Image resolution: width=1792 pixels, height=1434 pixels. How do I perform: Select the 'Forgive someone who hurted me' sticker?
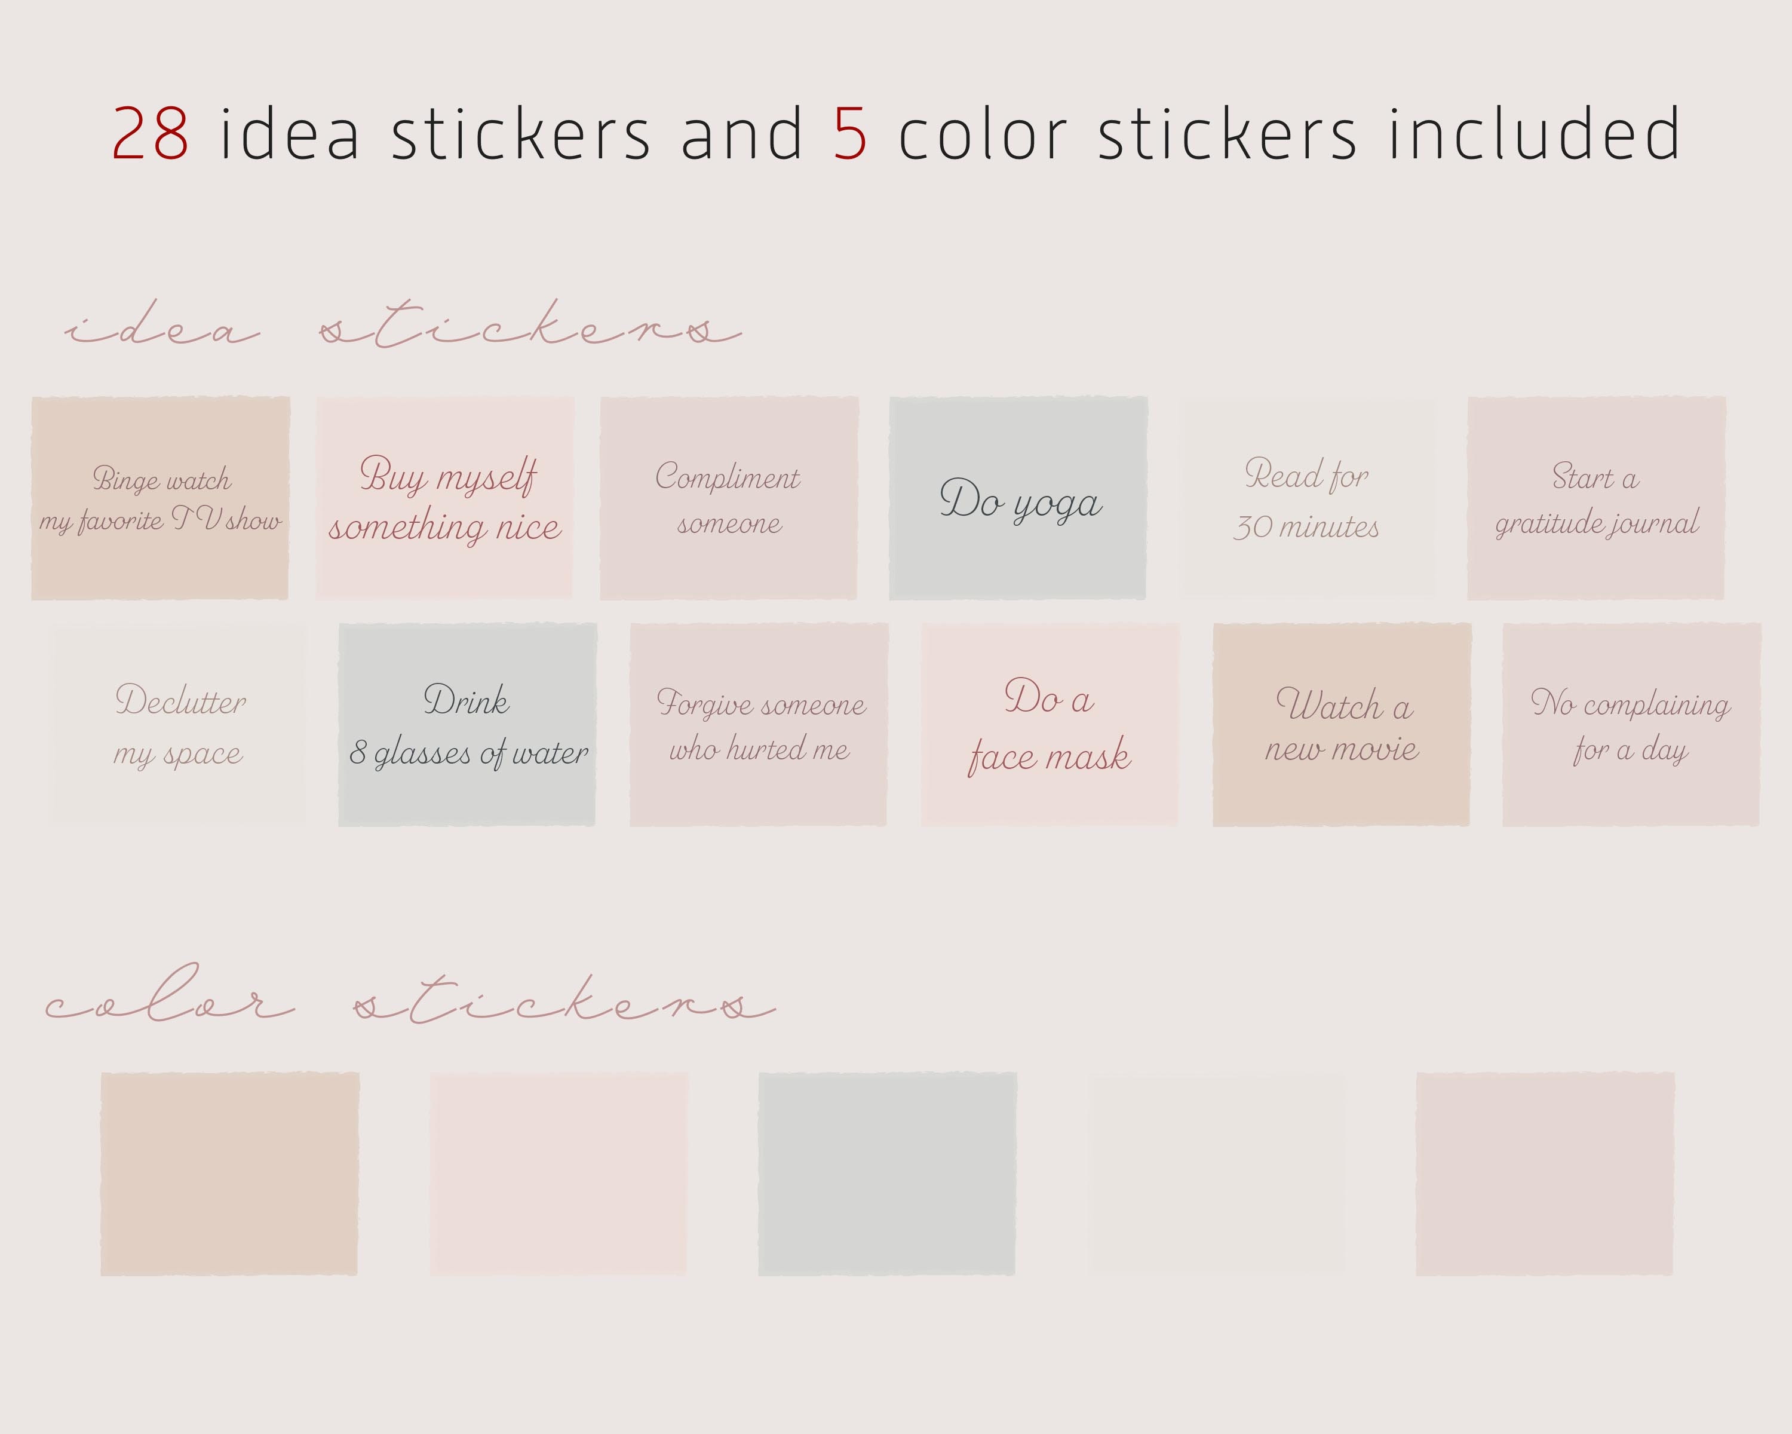759,724
